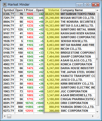102x121 pixels.
Task: Select symbol 9831.TY
Action: coord(9,107)
